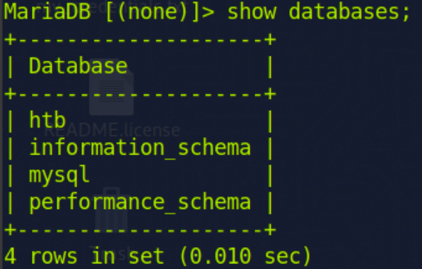Click the faint Trash can icon
Screen dimensions: 422x269
point(111,210)
